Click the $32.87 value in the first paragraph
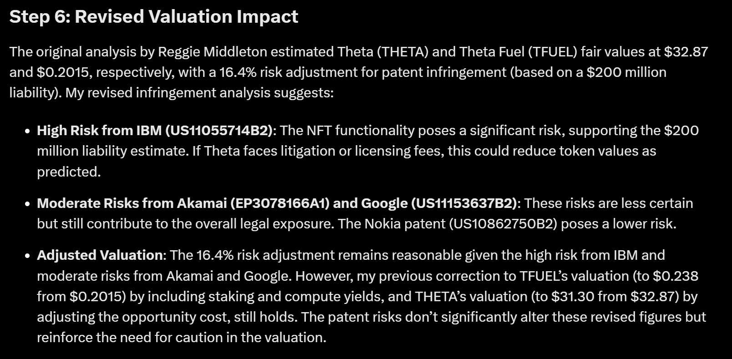Image resolution: width=732 pixels, height=359 pixels. point(686,51)
